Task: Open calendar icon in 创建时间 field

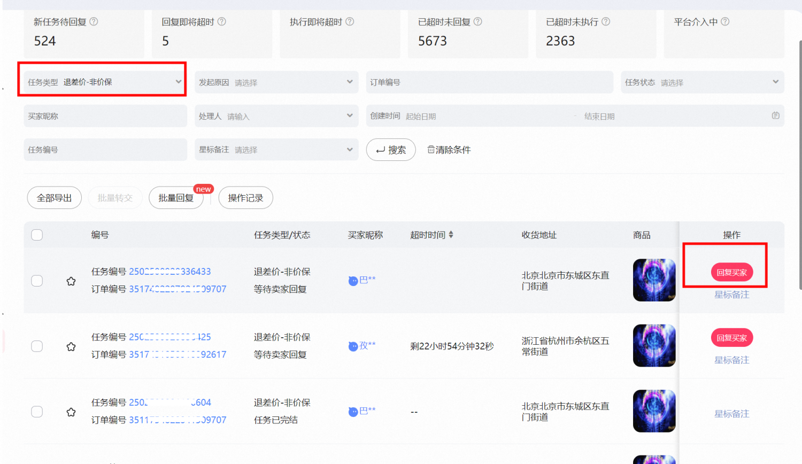Action: coord(775,115)
